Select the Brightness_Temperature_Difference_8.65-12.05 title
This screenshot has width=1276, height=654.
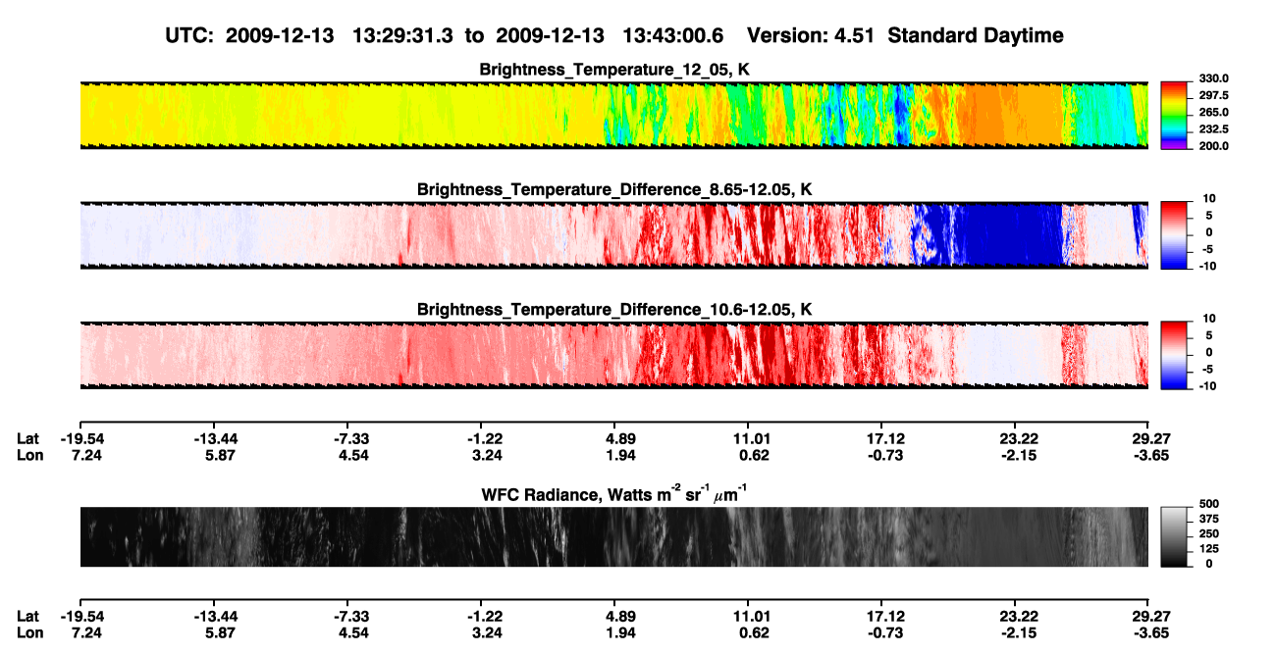coord(614,189)
